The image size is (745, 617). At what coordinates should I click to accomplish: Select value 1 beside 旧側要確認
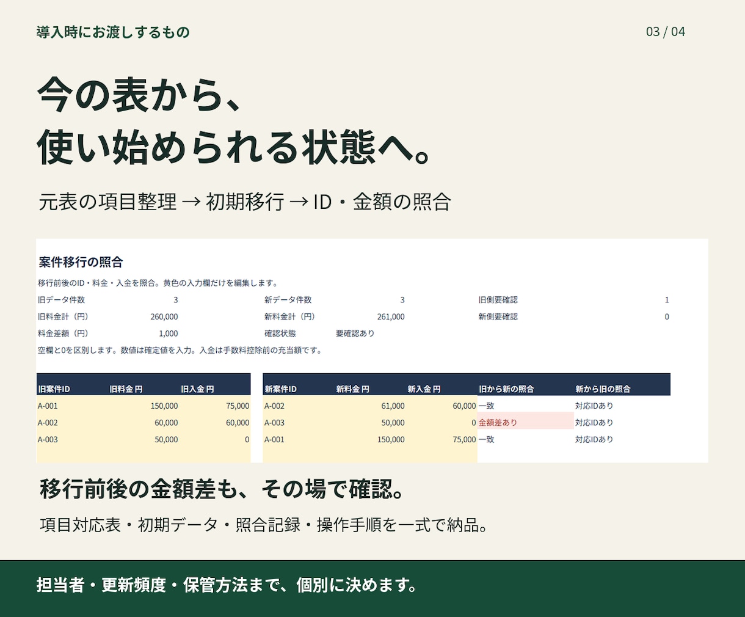667,300
